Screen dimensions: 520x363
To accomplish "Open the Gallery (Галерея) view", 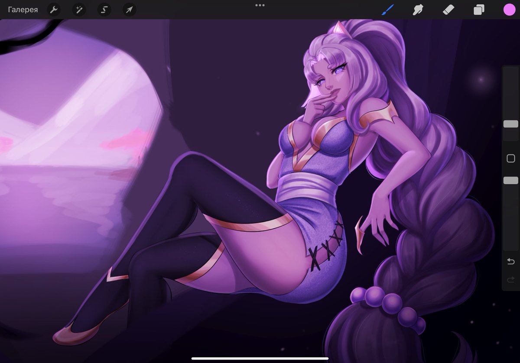I will pyautogui.click(x=23, y=10).
